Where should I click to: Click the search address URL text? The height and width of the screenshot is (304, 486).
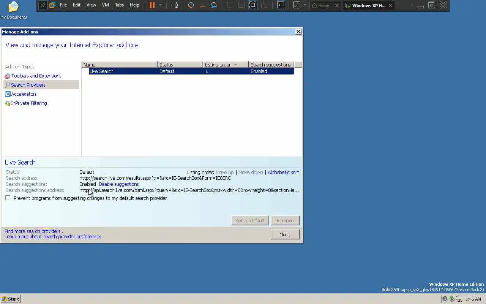(x=155, y=178)
